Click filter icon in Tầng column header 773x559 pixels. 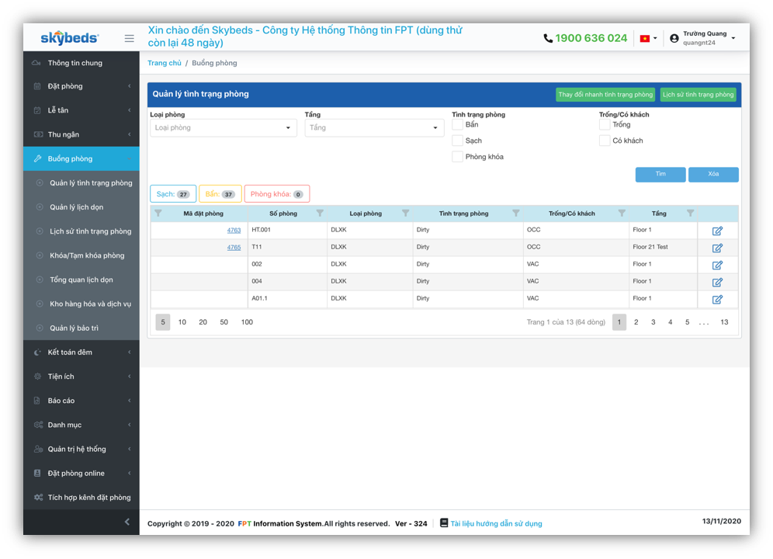tap(690, 214)
